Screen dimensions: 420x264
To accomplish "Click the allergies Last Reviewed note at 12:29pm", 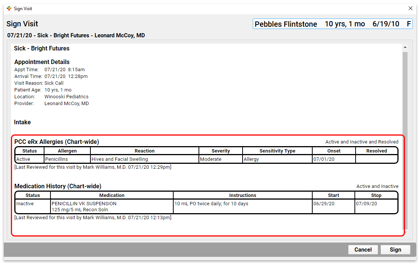I will [93, 167].
